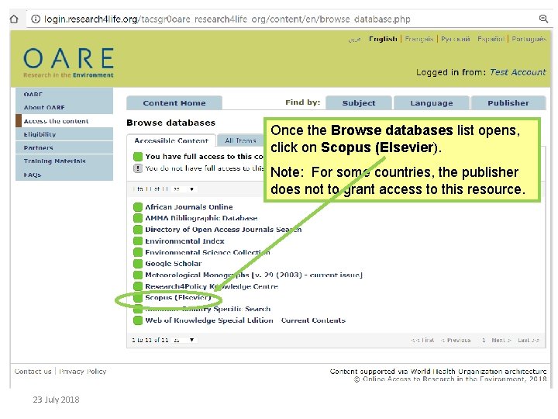Open Web of Knowledge Special Edition link
The width and height of the screenshot is (558, 419).
(245, 320)
